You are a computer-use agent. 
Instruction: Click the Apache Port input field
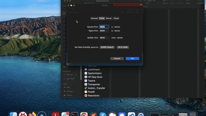[104, 27]
